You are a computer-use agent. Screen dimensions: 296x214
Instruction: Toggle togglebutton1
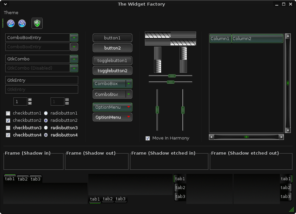pyautogui.click(x=112, y=60)
